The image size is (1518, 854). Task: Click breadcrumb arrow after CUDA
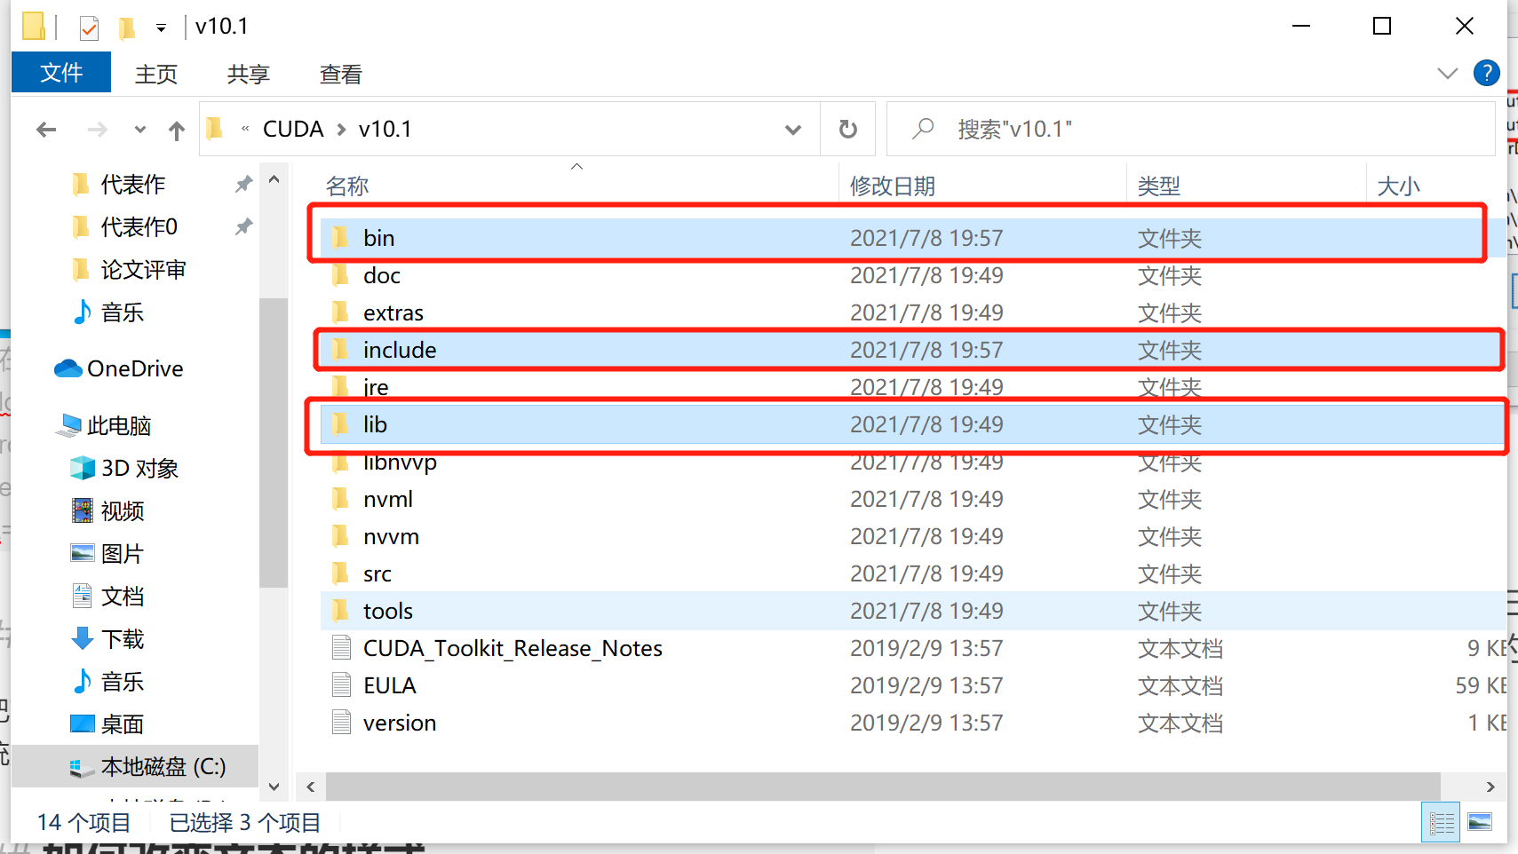point(341,130)
